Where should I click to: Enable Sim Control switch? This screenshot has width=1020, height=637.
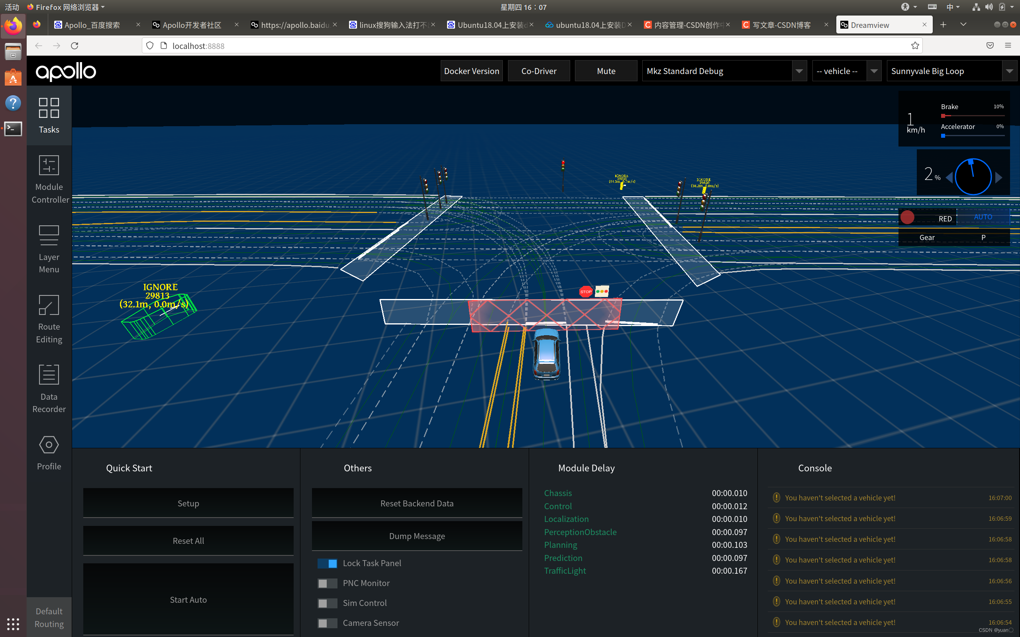coord(327,603)
